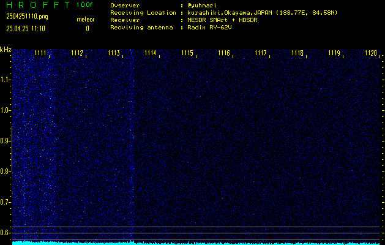Screen dimensions: 385x245
Task: Click the version label 1.00f
Action: [x=84, y=5]
